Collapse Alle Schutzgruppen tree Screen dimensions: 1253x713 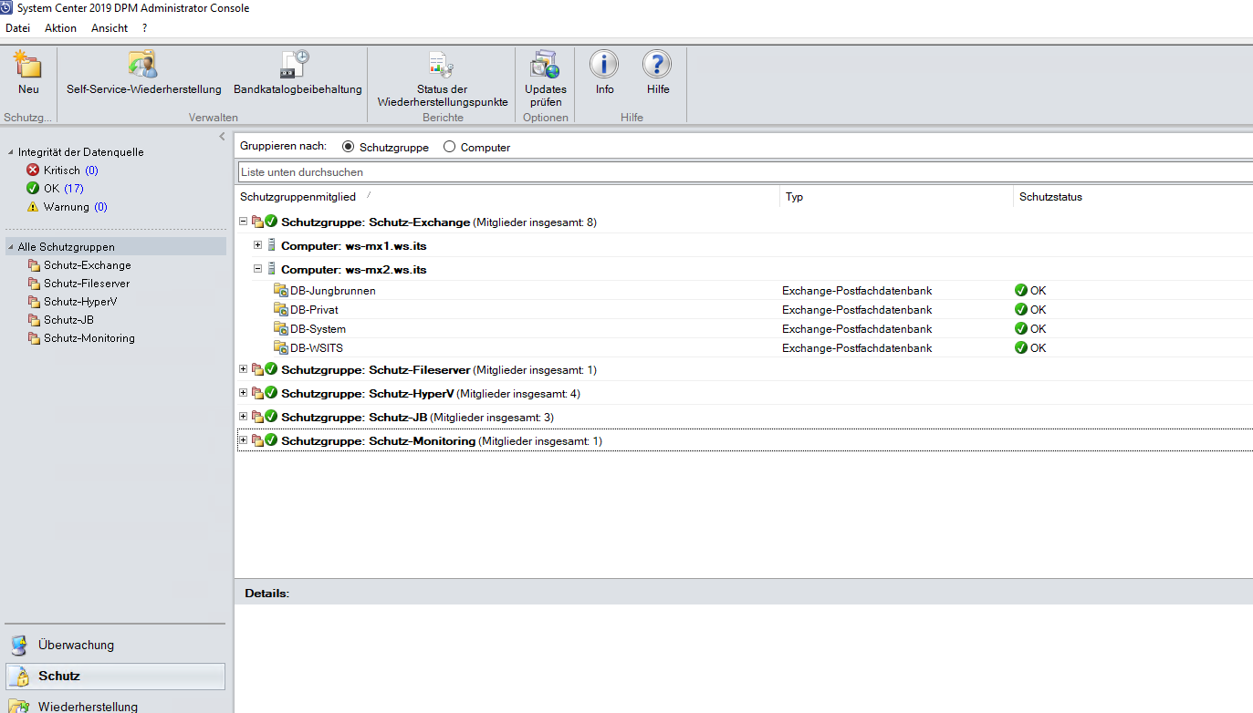(11, 247)
